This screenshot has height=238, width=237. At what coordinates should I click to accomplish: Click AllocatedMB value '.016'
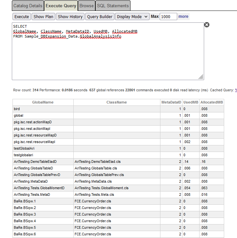(212, 195)
